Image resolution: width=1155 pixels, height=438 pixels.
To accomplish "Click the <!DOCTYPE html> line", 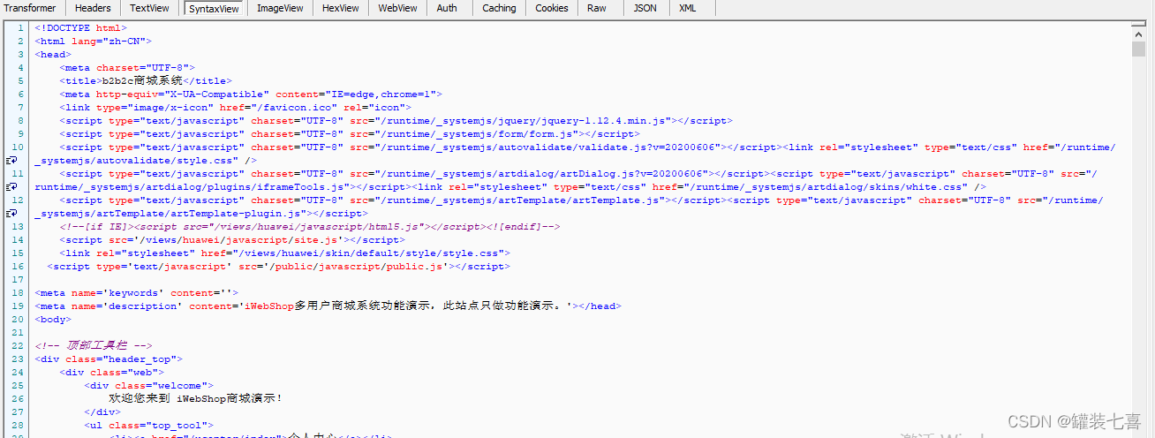I will click(x=81, y=28).
